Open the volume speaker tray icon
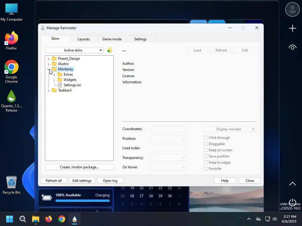 (275, 219)
